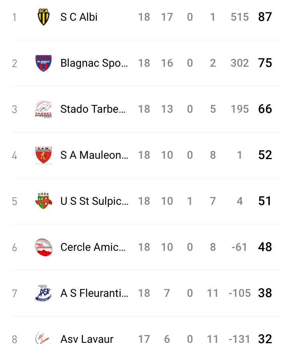
Task: Click the U S St Sulpic... team name
Action: [94, 201]
